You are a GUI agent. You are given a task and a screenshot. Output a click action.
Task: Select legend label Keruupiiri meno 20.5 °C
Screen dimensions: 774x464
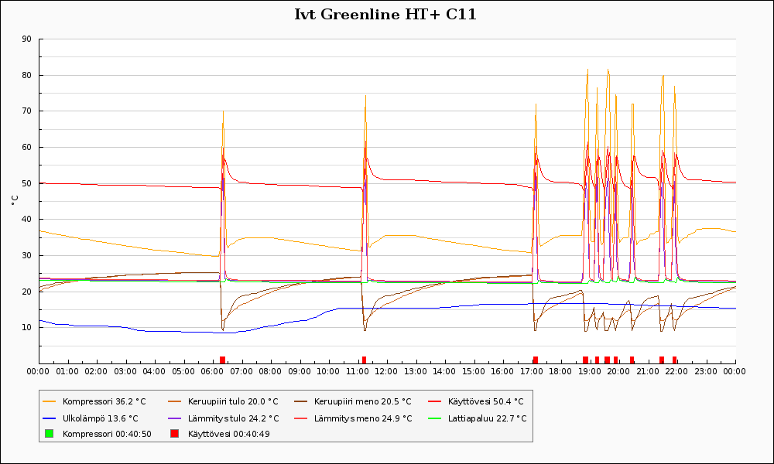tap(363, 402)
